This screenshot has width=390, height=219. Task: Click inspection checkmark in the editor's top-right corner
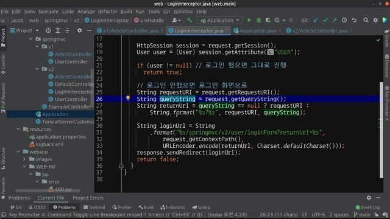tap(378, 40)
